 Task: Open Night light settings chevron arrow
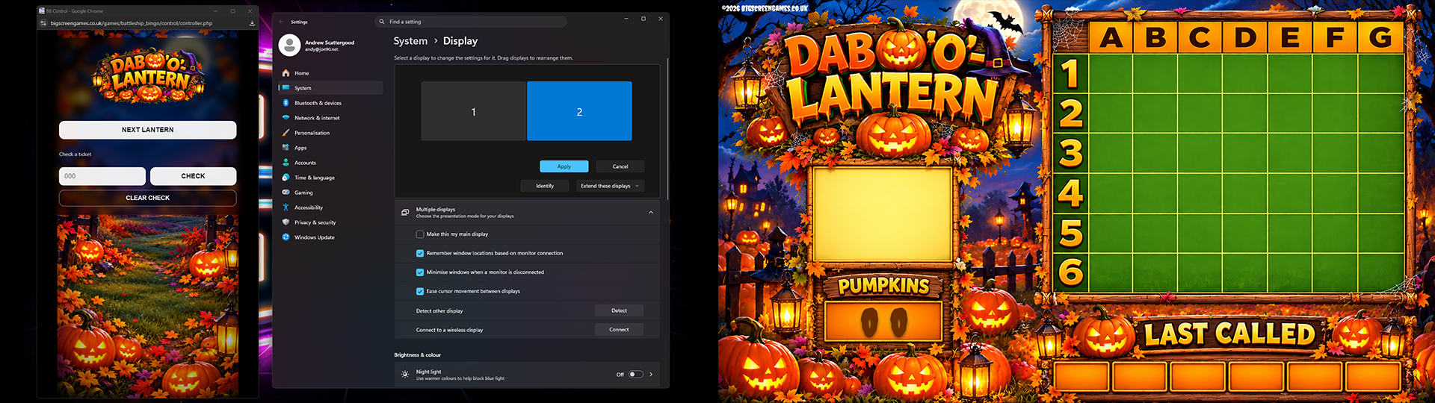pyautogui.click(x=651, y=375)
